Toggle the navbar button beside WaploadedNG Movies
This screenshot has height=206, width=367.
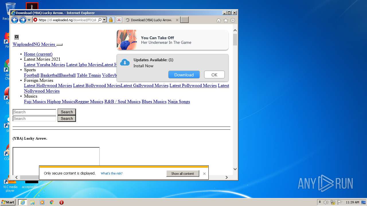59,45
